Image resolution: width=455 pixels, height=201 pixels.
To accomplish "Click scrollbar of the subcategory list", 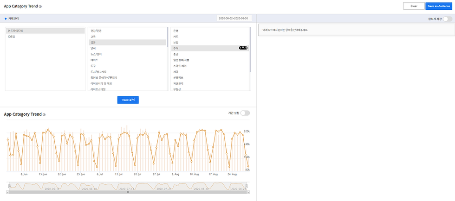I will (250, 50).
